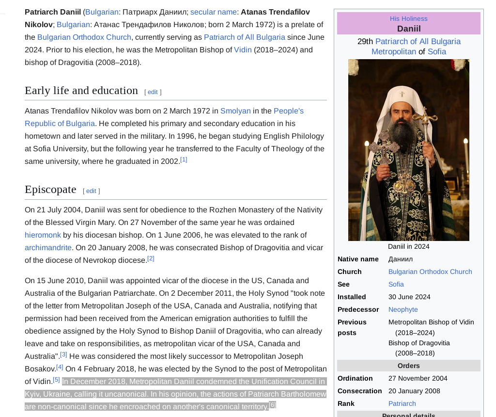Edit the Episcopate section
The width and height of the screenshot is (496, 417).
click(91, 191)
